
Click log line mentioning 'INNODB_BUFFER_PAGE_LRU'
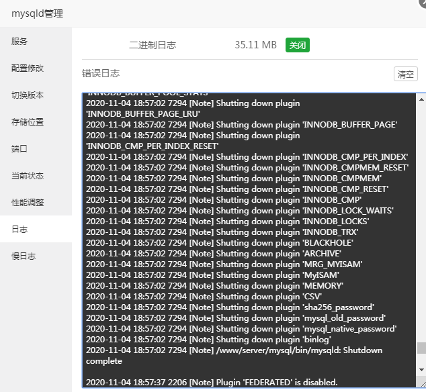point(193,109)
